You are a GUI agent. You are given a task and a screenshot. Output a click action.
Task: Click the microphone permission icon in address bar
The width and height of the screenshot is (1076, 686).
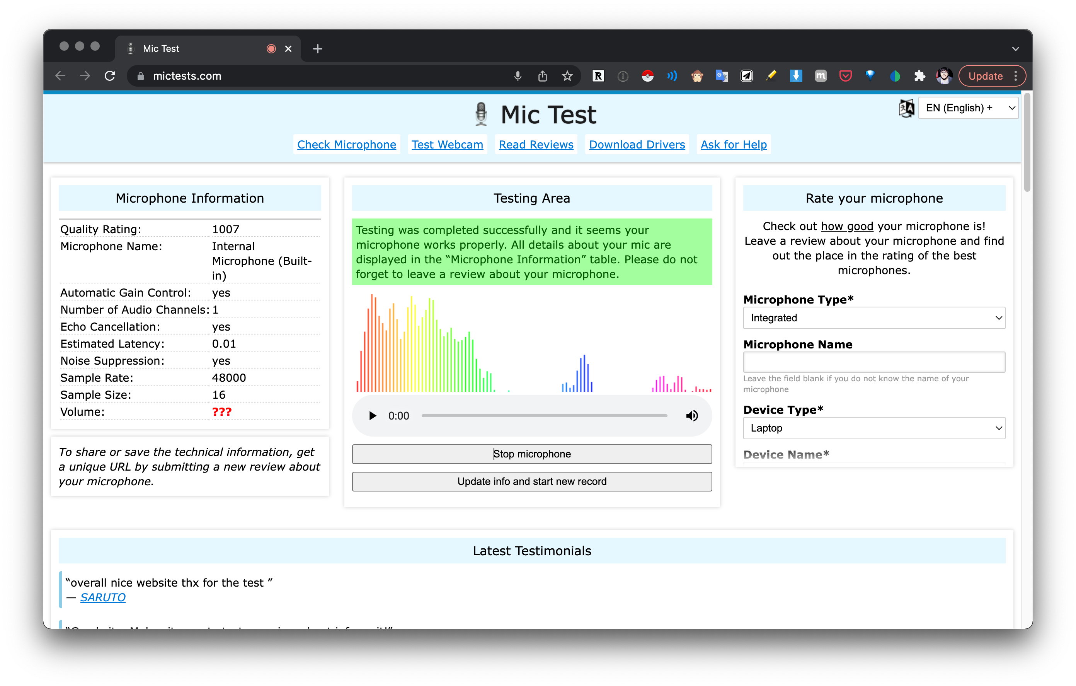point(518,76)
